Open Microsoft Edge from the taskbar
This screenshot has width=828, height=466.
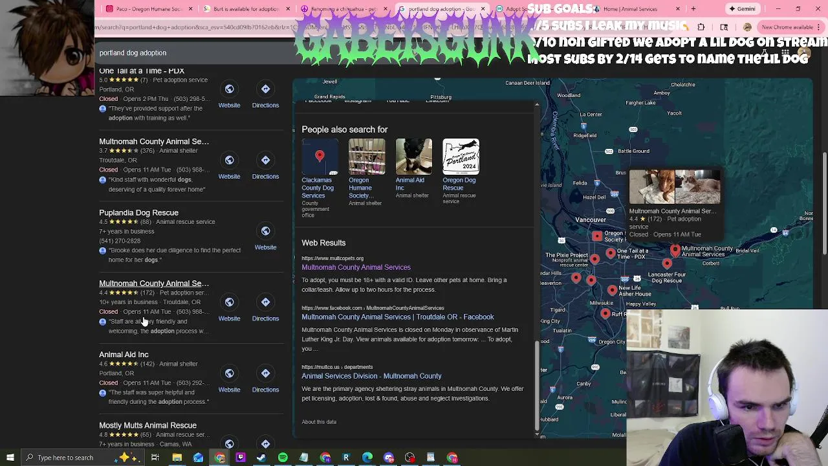pos(367,458)
